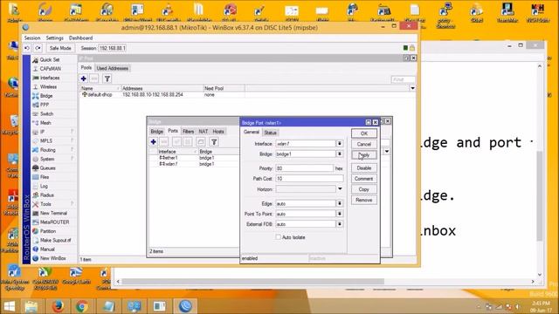
Task: Click the filter icon in Bridge Ports toolbar
Action: pos(214,141)
